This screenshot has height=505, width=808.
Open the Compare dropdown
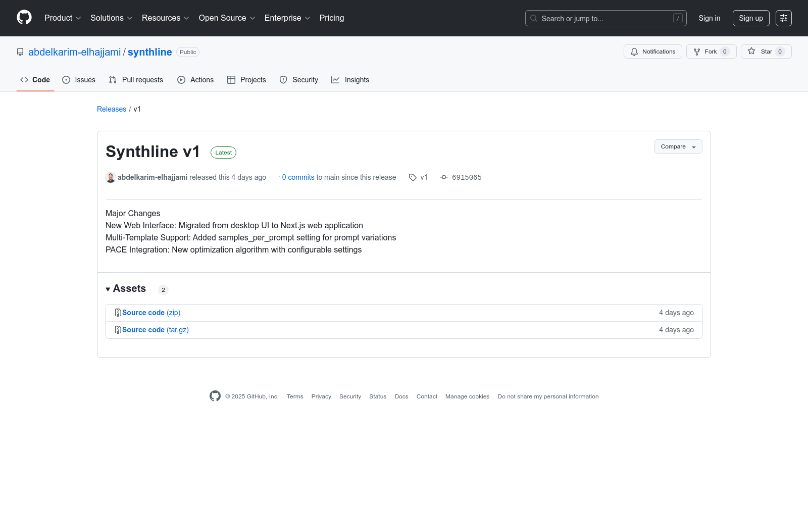[678, 146]
